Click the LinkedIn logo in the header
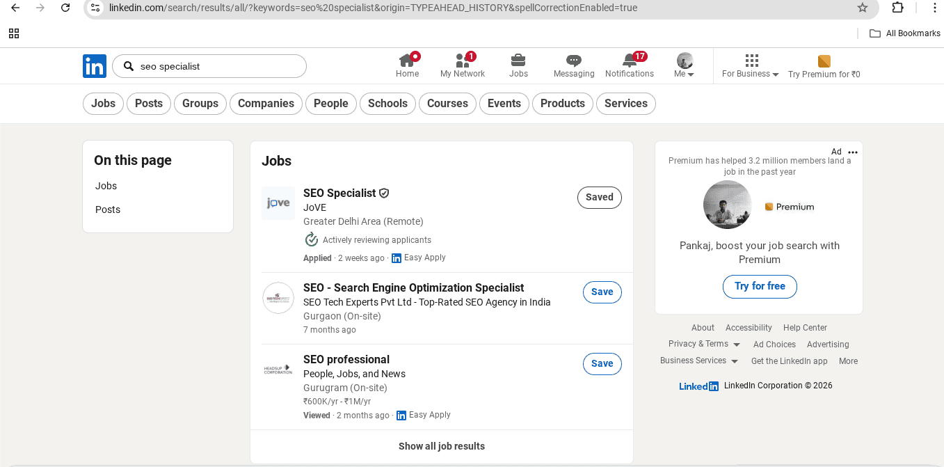The image size is (944, 467). [x=95, y=66]
